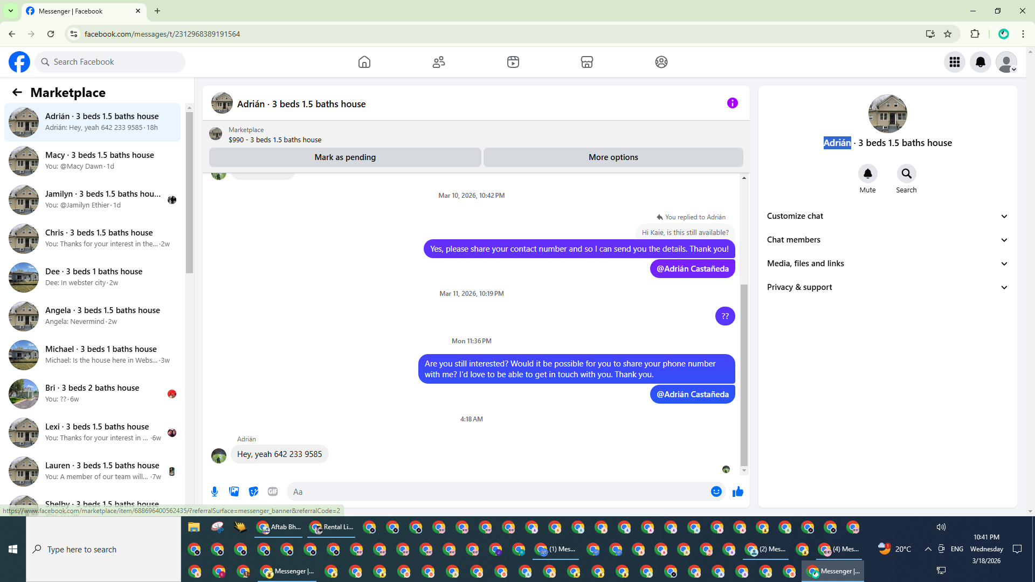1035x582 pixels.
Task: Attach a photo using the image icon
Action: [234, 491]
